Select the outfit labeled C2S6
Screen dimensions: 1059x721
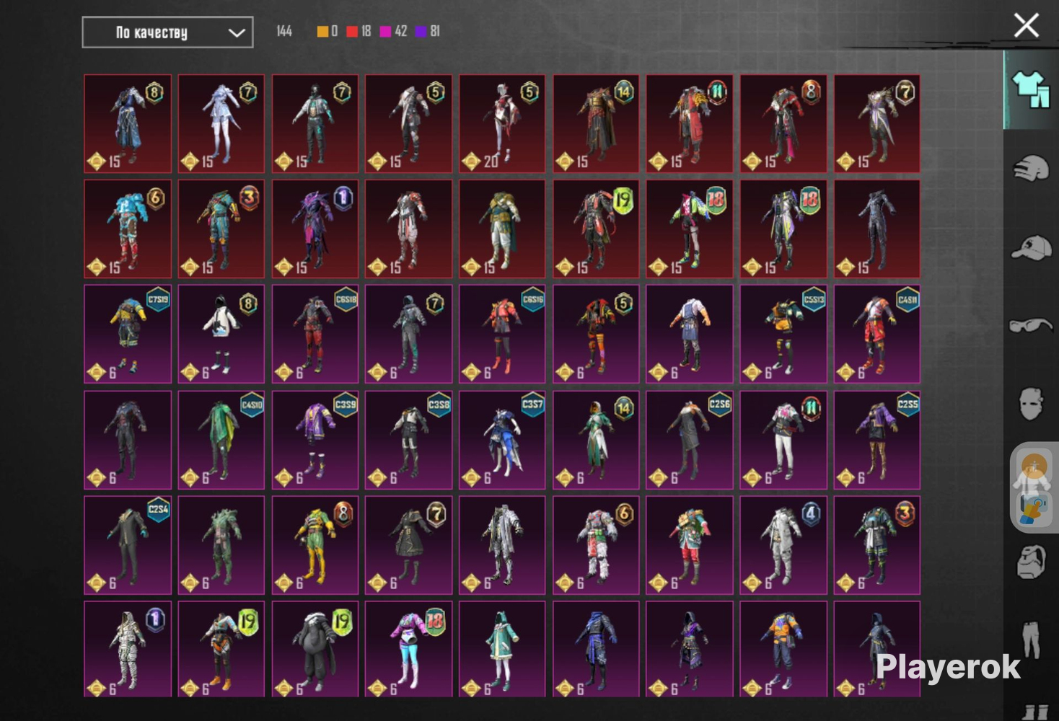(x=690, y=440)
